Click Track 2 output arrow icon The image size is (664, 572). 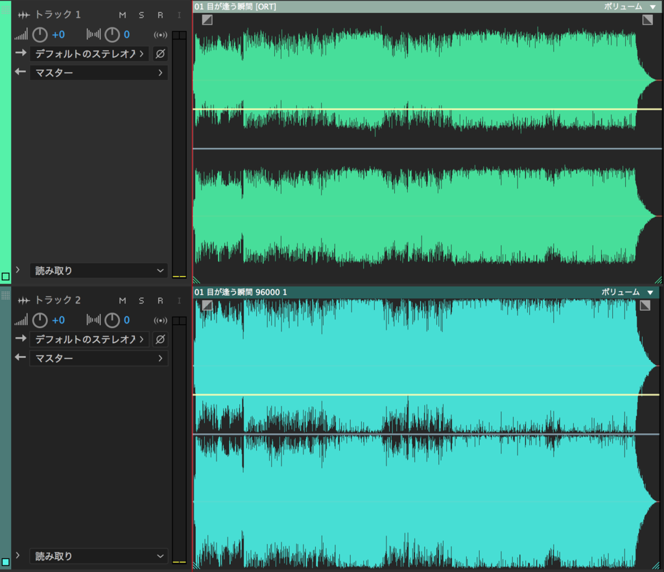[x=20, y=357]
